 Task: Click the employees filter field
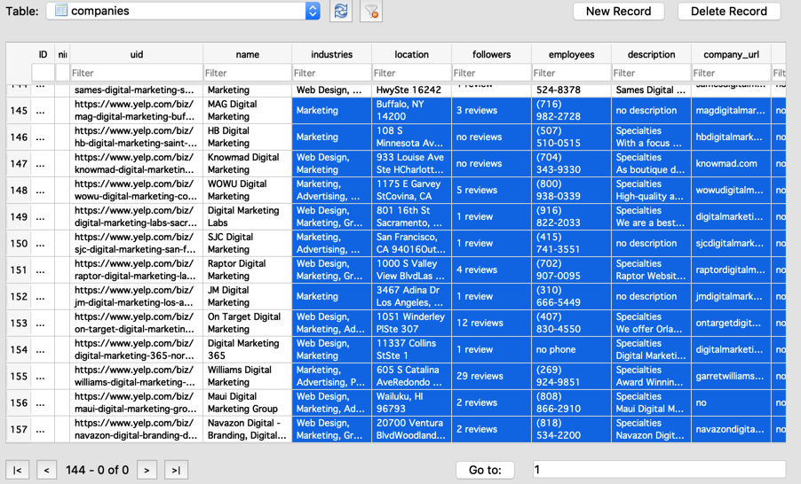point(571,73)
